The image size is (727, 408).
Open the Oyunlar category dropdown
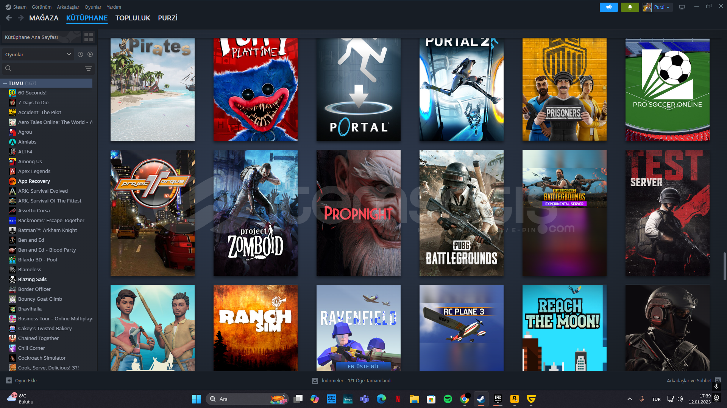tap(38, 54)
